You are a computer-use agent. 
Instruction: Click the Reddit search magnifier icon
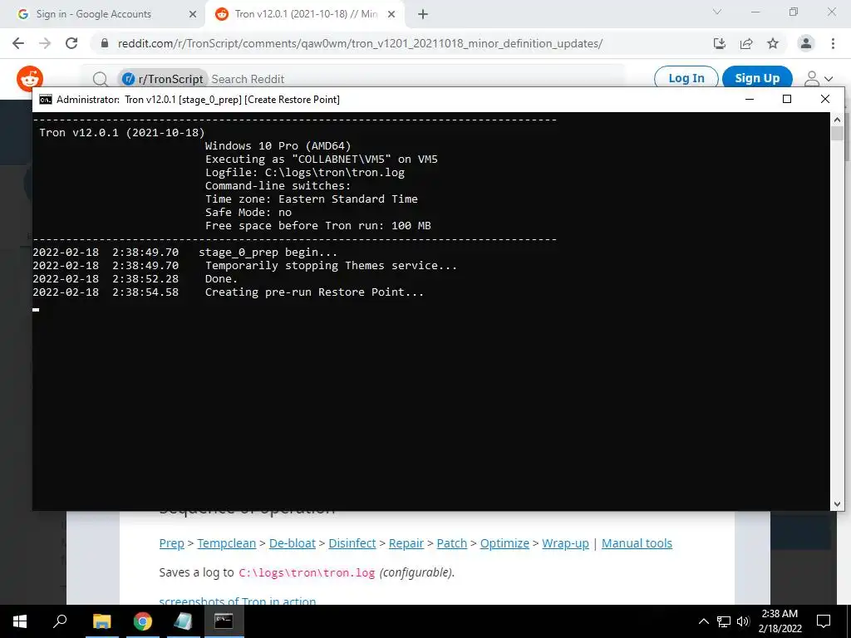pyautogui.click(x=100, y=79)
